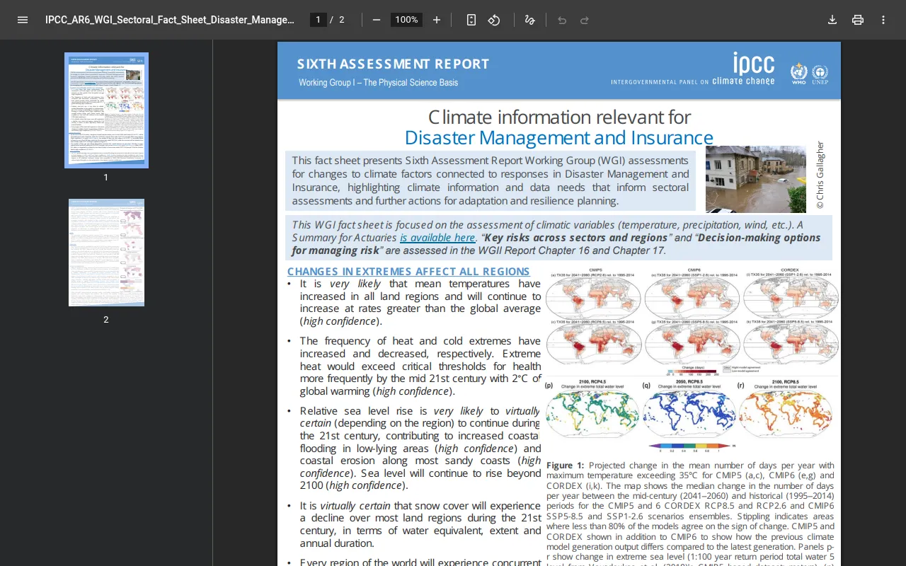Select page 2 thumbnail

point(106,253)
